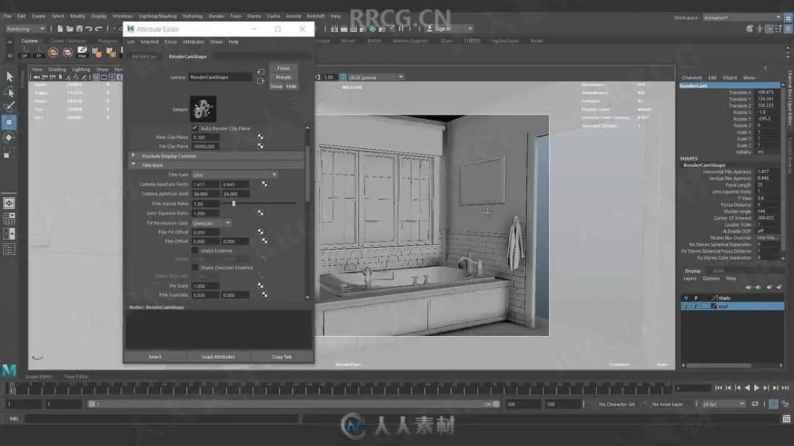794x446 pixels.
Task: Toggle the Auto Render Clip Plane checkbox
Action: pyautogui.click(x=195, y=128)
